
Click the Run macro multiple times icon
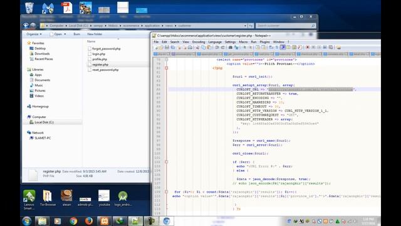click(x=325, y=48)
